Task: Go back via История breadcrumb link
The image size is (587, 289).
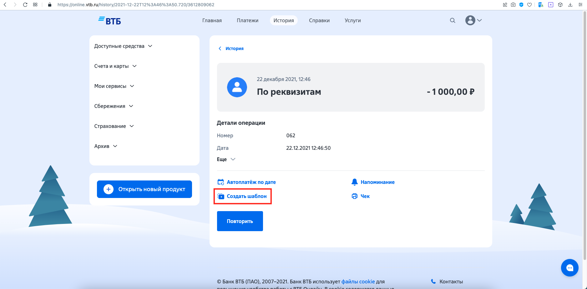Action: click(x=235, y=48)
